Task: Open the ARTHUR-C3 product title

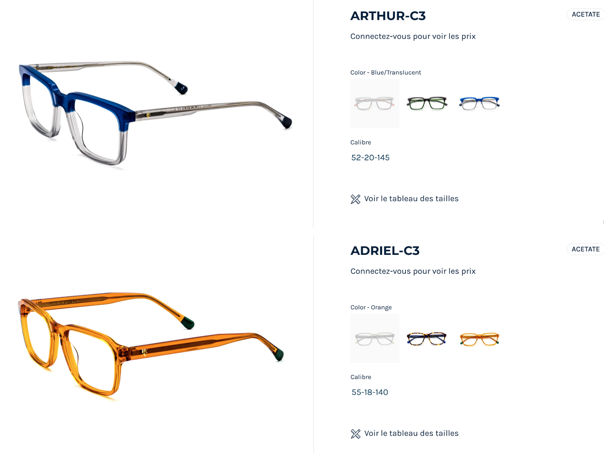Action: tap(388, 16)
